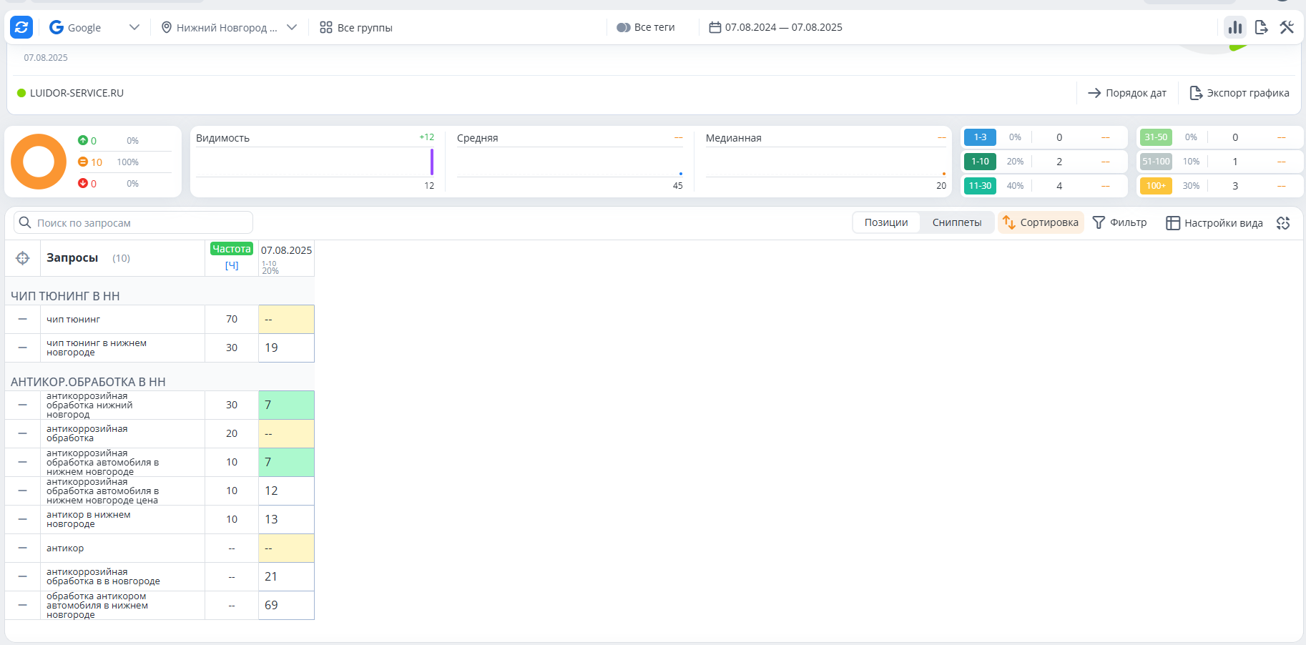
Task: Open the Фильтр filter options
Action: 1120,222
